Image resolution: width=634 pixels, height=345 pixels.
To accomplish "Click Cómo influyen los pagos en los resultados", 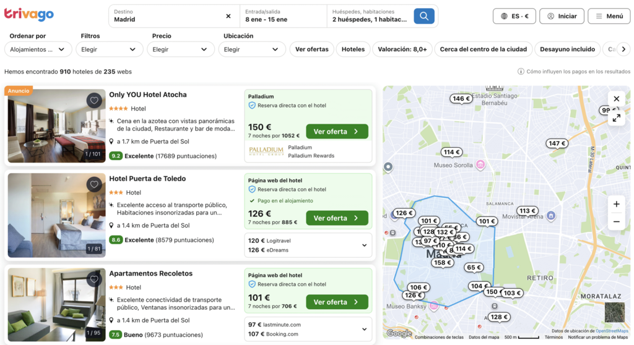I will point(578,72).
